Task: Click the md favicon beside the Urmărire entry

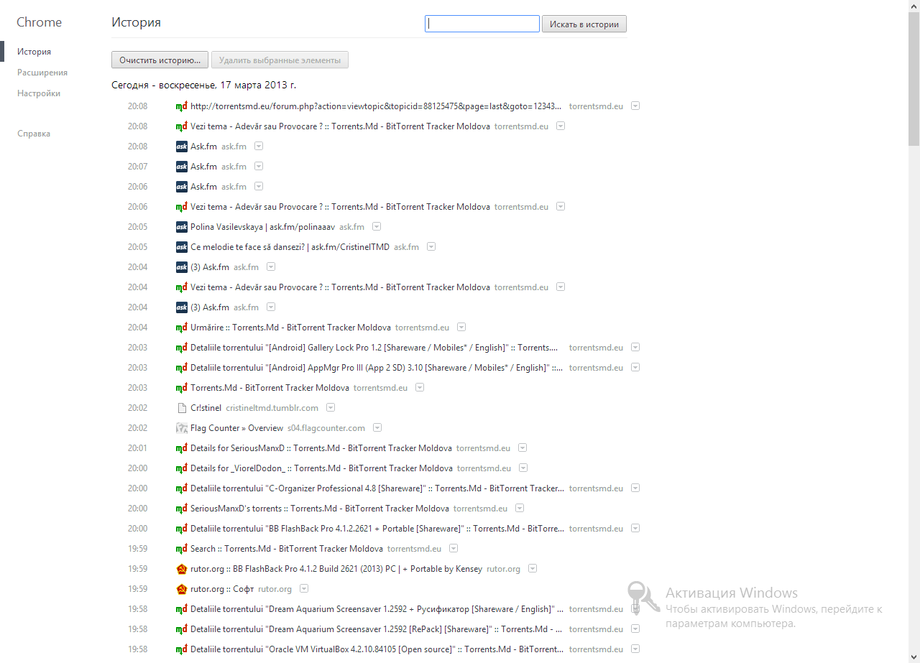Action: (x=182, y=328)
